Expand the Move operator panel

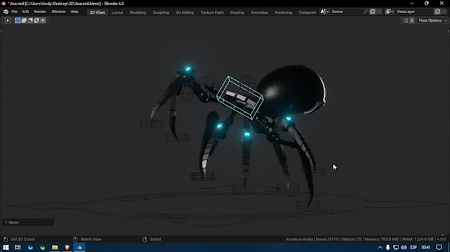tap(28, 222)
